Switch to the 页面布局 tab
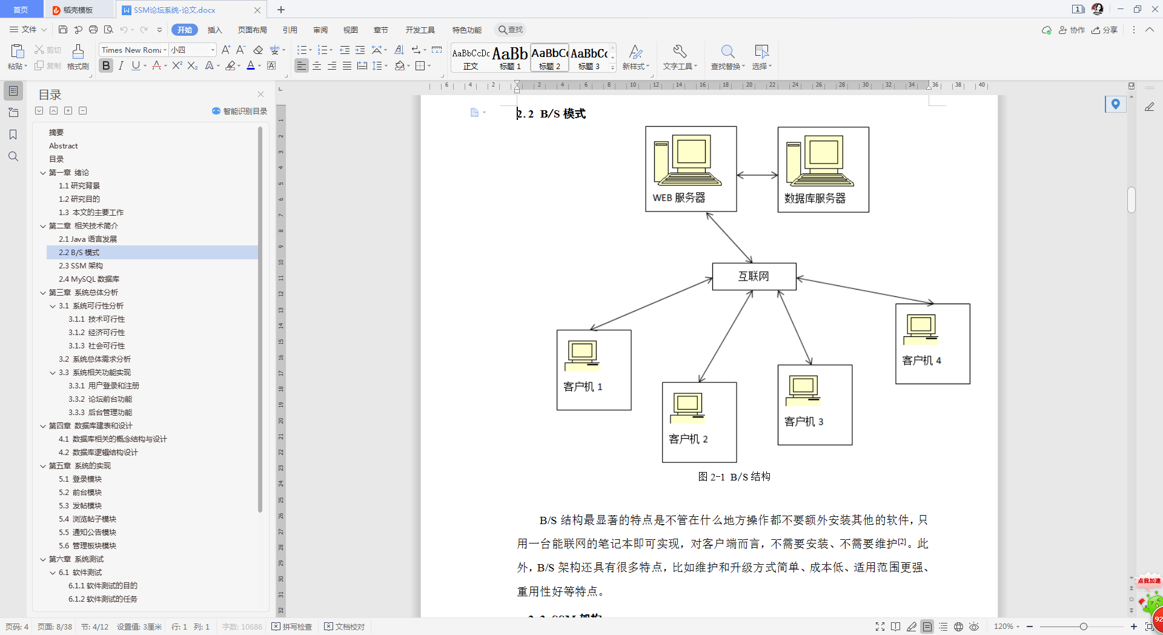The width and height of the screenshot is (1163, 635). 252,30
